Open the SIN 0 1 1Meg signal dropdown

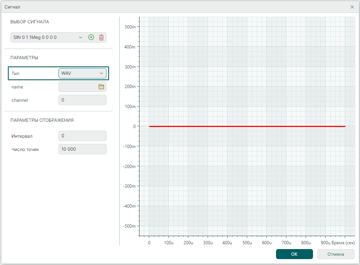[47, 37]
